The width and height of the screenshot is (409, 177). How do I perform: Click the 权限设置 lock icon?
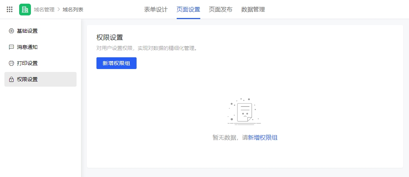pos(11,79)
